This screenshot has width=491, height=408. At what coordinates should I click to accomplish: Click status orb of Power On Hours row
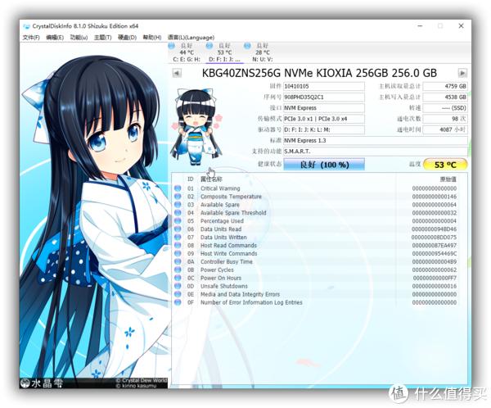pos(178,278)
